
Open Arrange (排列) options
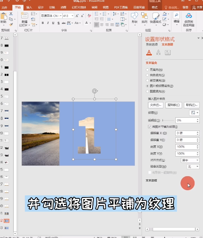point(144,19)
